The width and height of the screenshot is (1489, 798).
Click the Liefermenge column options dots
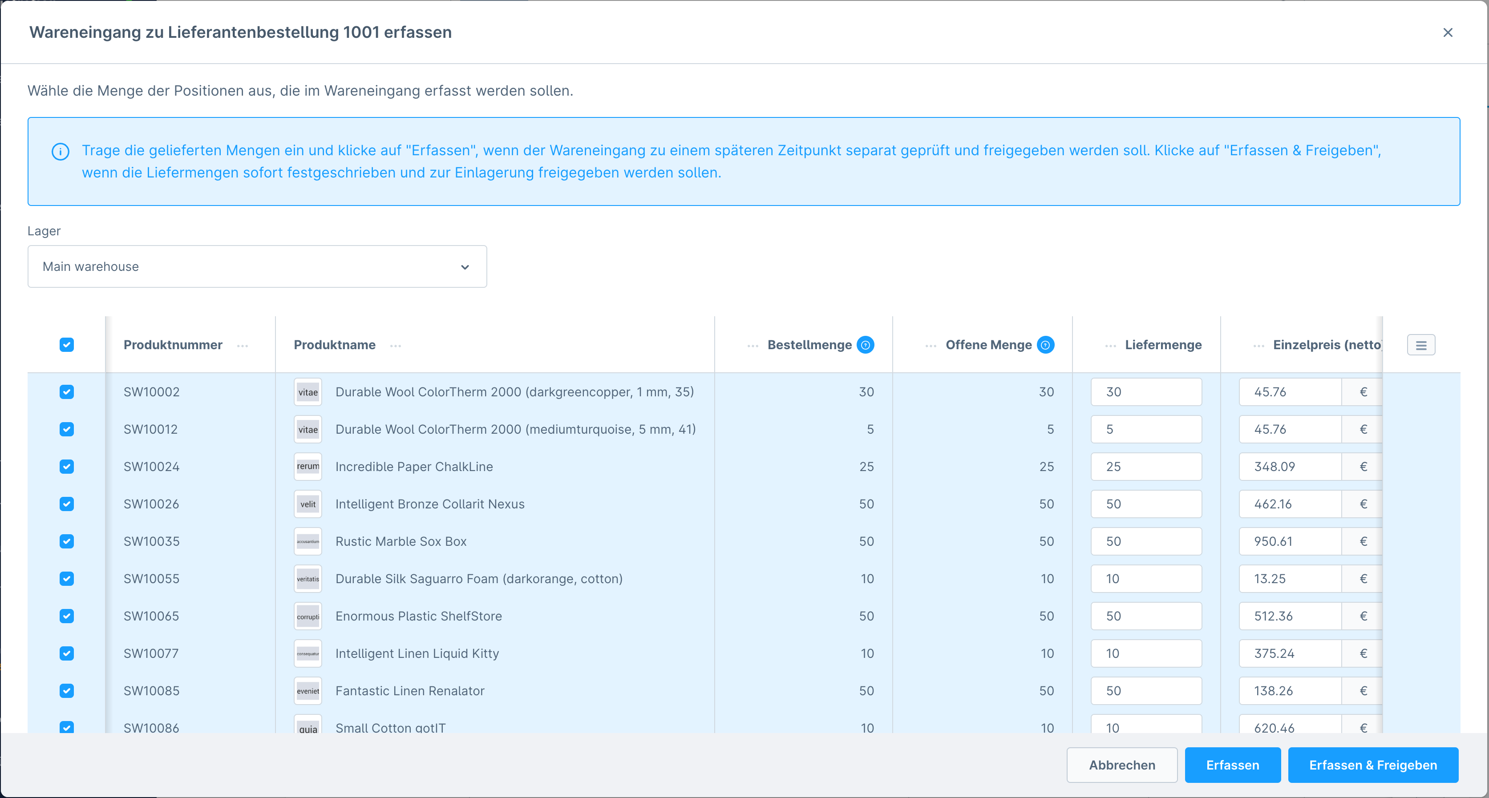[1110, 346]
